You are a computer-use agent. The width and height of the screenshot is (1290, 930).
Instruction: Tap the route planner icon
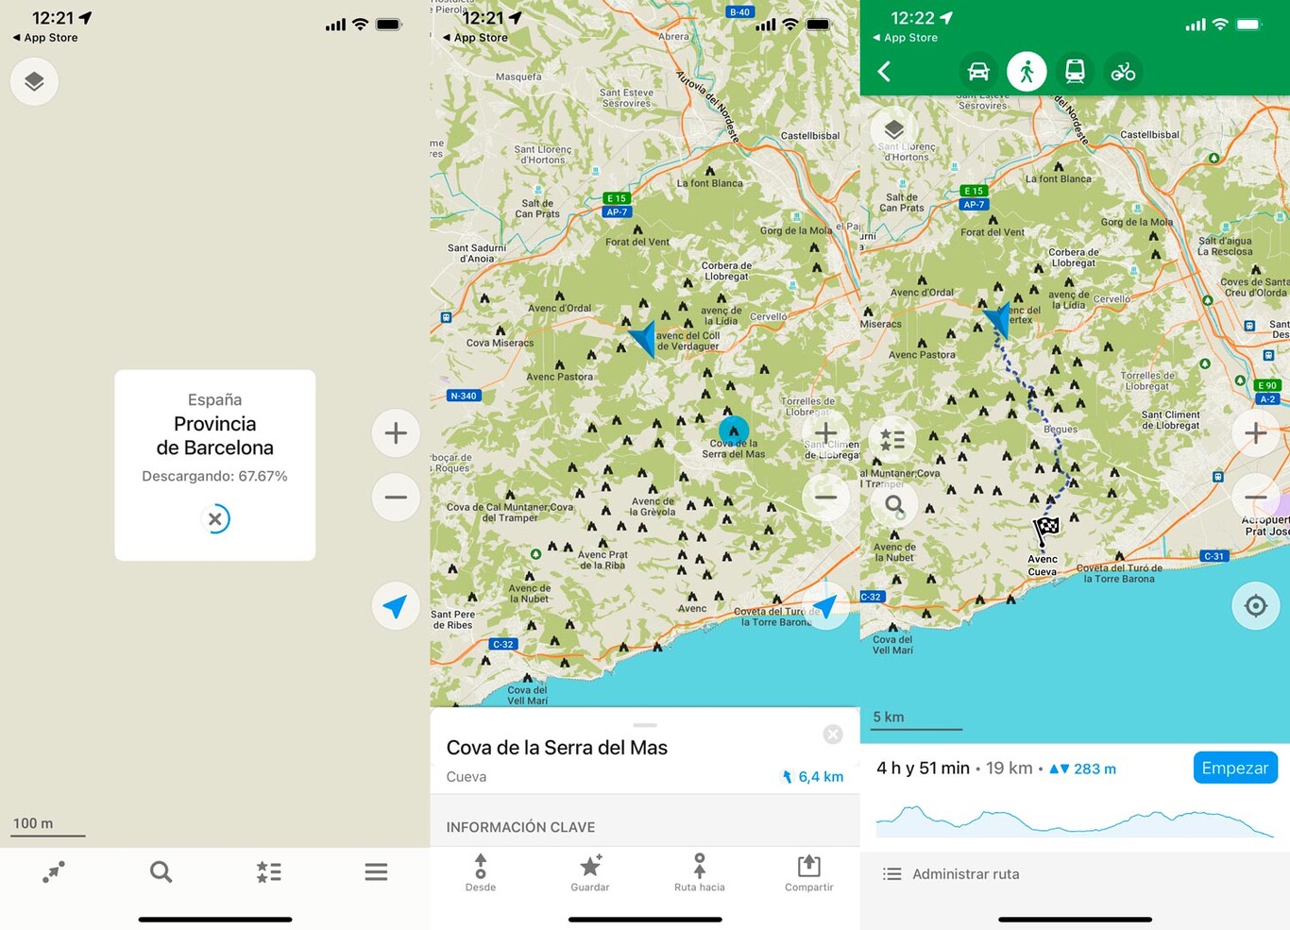54,871
